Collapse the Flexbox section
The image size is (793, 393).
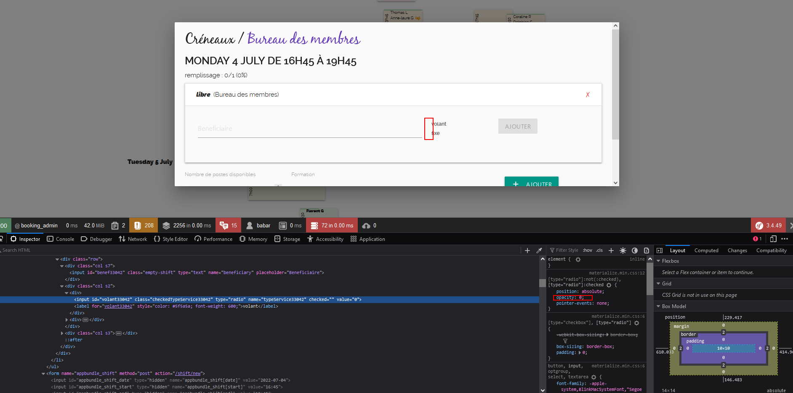658,261
